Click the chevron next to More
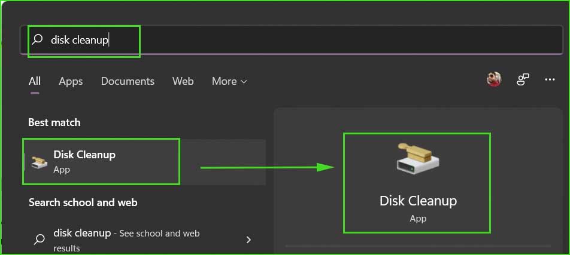The width and height of the screenshot is (570, 255). tap(244, 82)
